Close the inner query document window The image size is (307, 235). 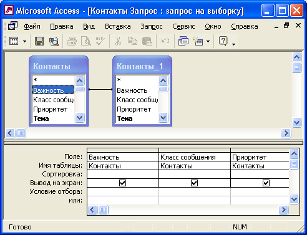[298, 26]
